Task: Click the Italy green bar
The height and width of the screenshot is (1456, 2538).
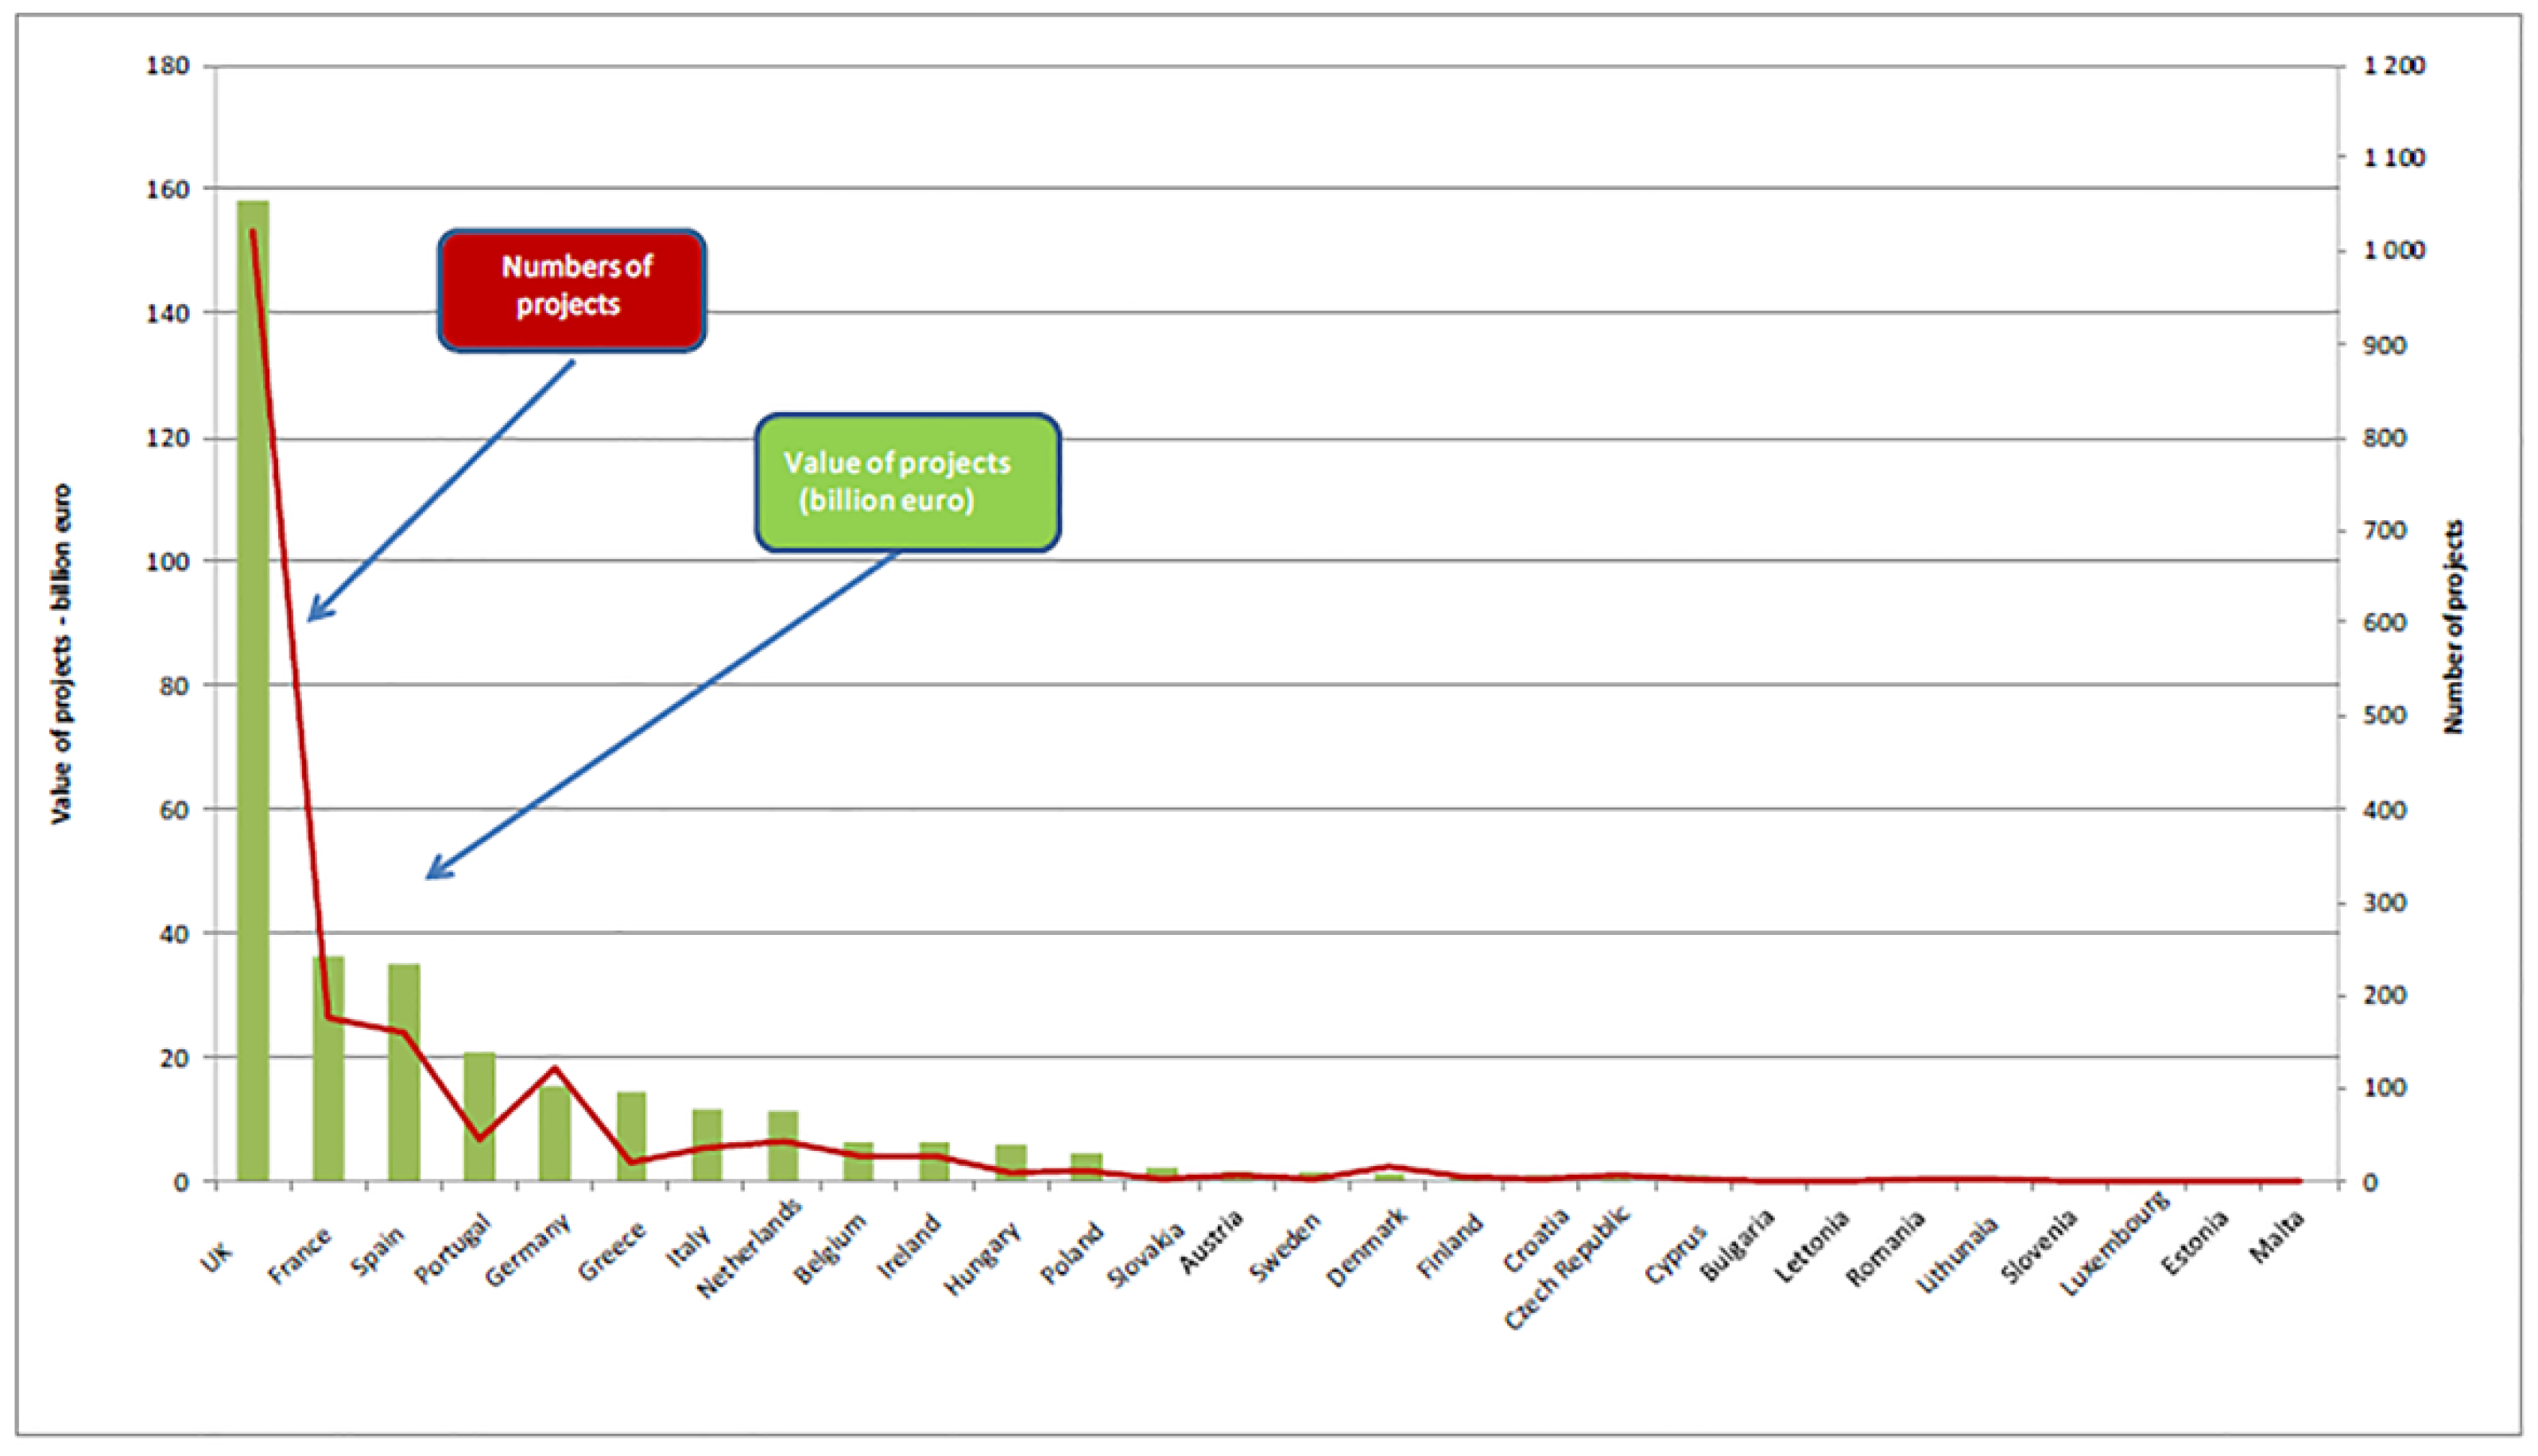Action: 707,1145
